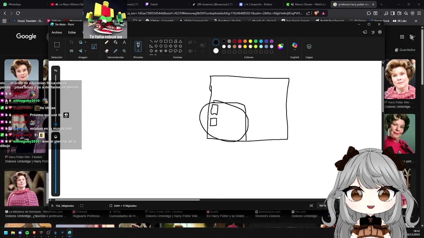The image size is (424, 238).
Task: Expand the flip options dropdown
Action: click(x=85, y=51)
